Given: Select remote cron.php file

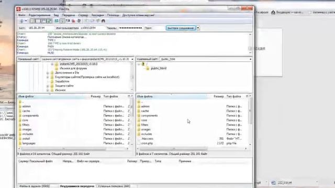Looking at the screenshot, I should pos(147,144).
